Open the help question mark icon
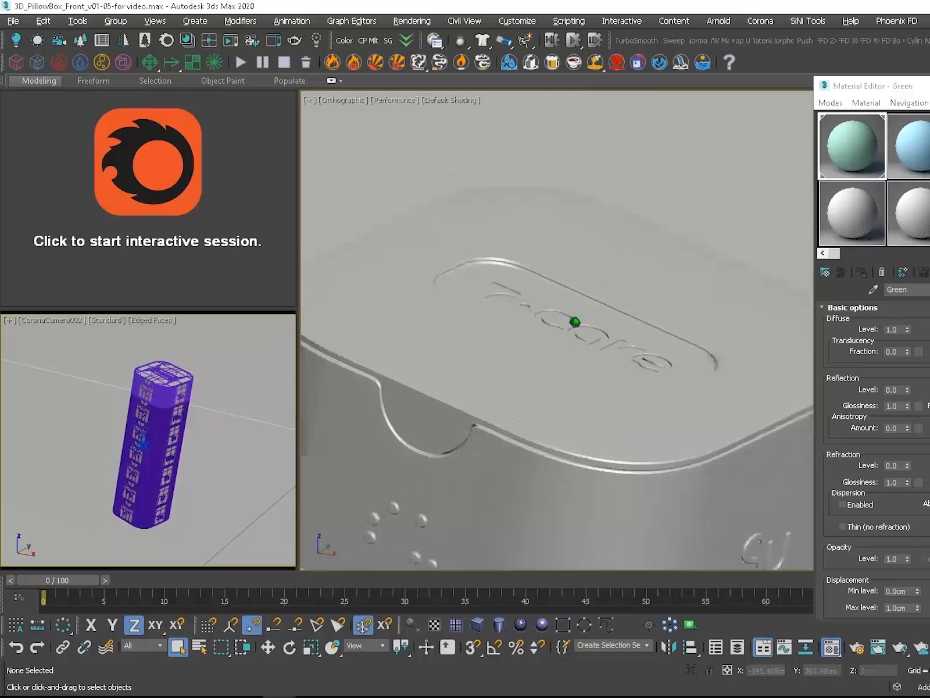The height and width of the screenshot is (698, 930). coord(729,62)
